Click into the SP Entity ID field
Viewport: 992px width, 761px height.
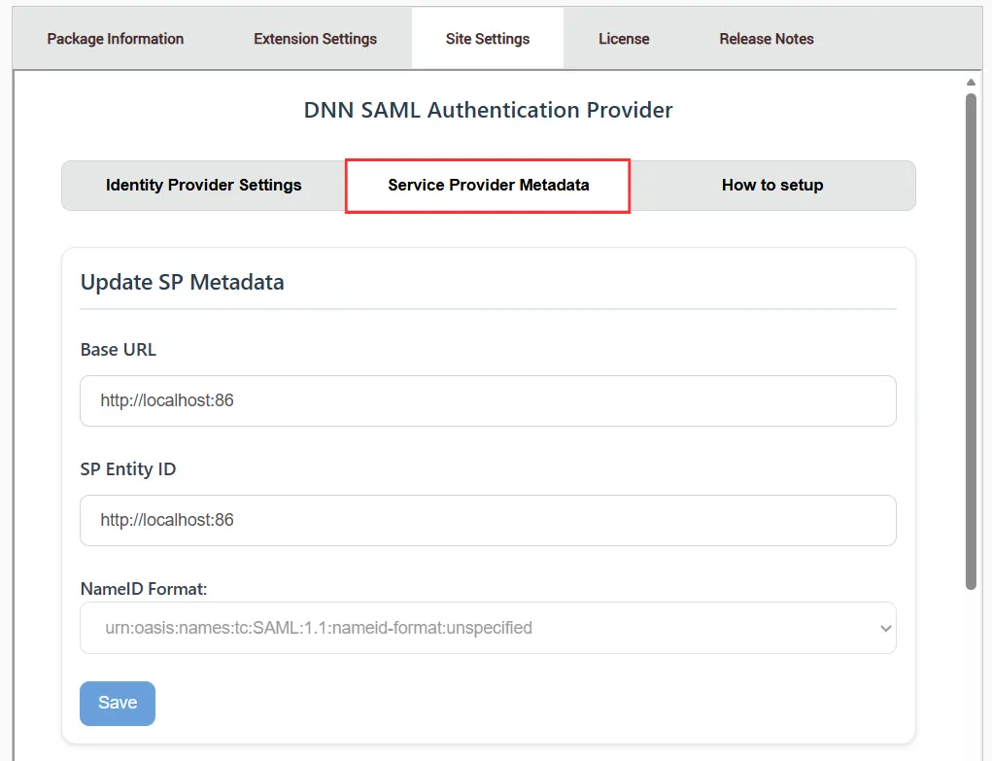[488, 520]
